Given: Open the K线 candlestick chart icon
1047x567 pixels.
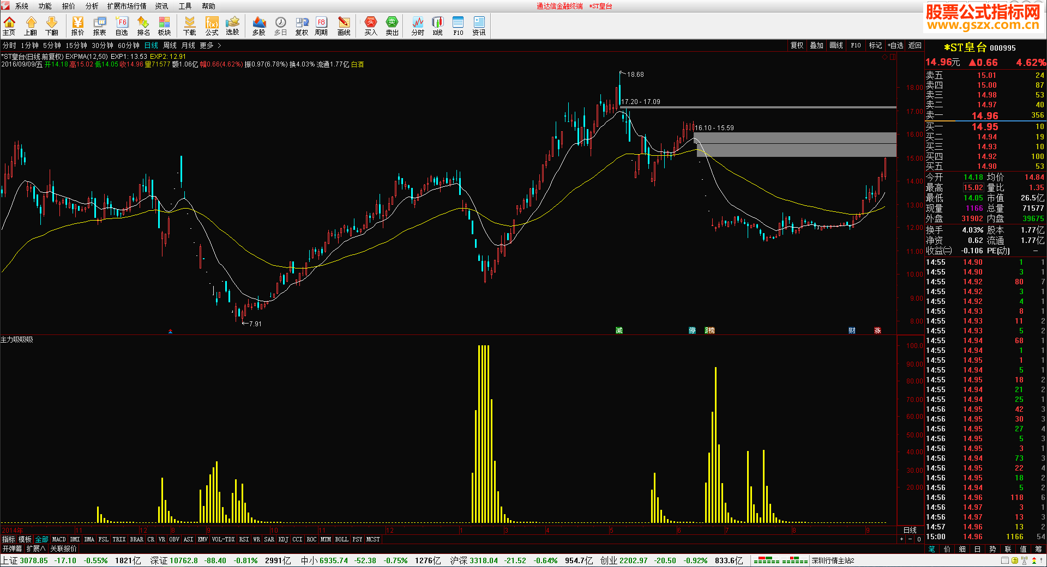Looking at the screenshot, I should 438,26.
